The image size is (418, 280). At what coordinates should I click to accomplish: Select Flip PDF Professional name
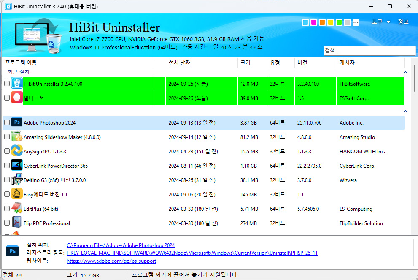(x=47, y=223)
